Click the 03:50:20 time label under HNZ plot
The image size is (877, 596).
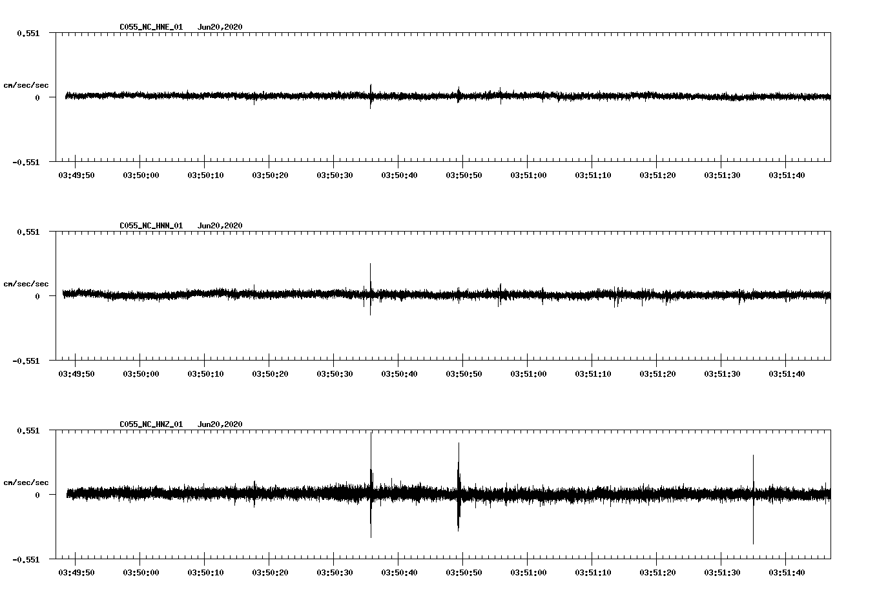[x=270, y=573]
